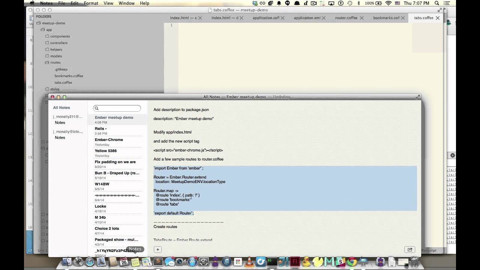Open Cyberduck yellow duck icon in Dock
The height and width of the screenshot is (270, 480).
pos(307,261)
